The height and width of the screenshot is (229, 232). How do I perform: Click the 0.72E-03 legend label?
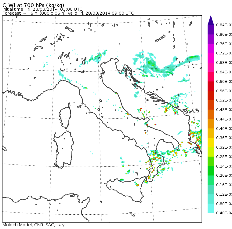(224, 53)
